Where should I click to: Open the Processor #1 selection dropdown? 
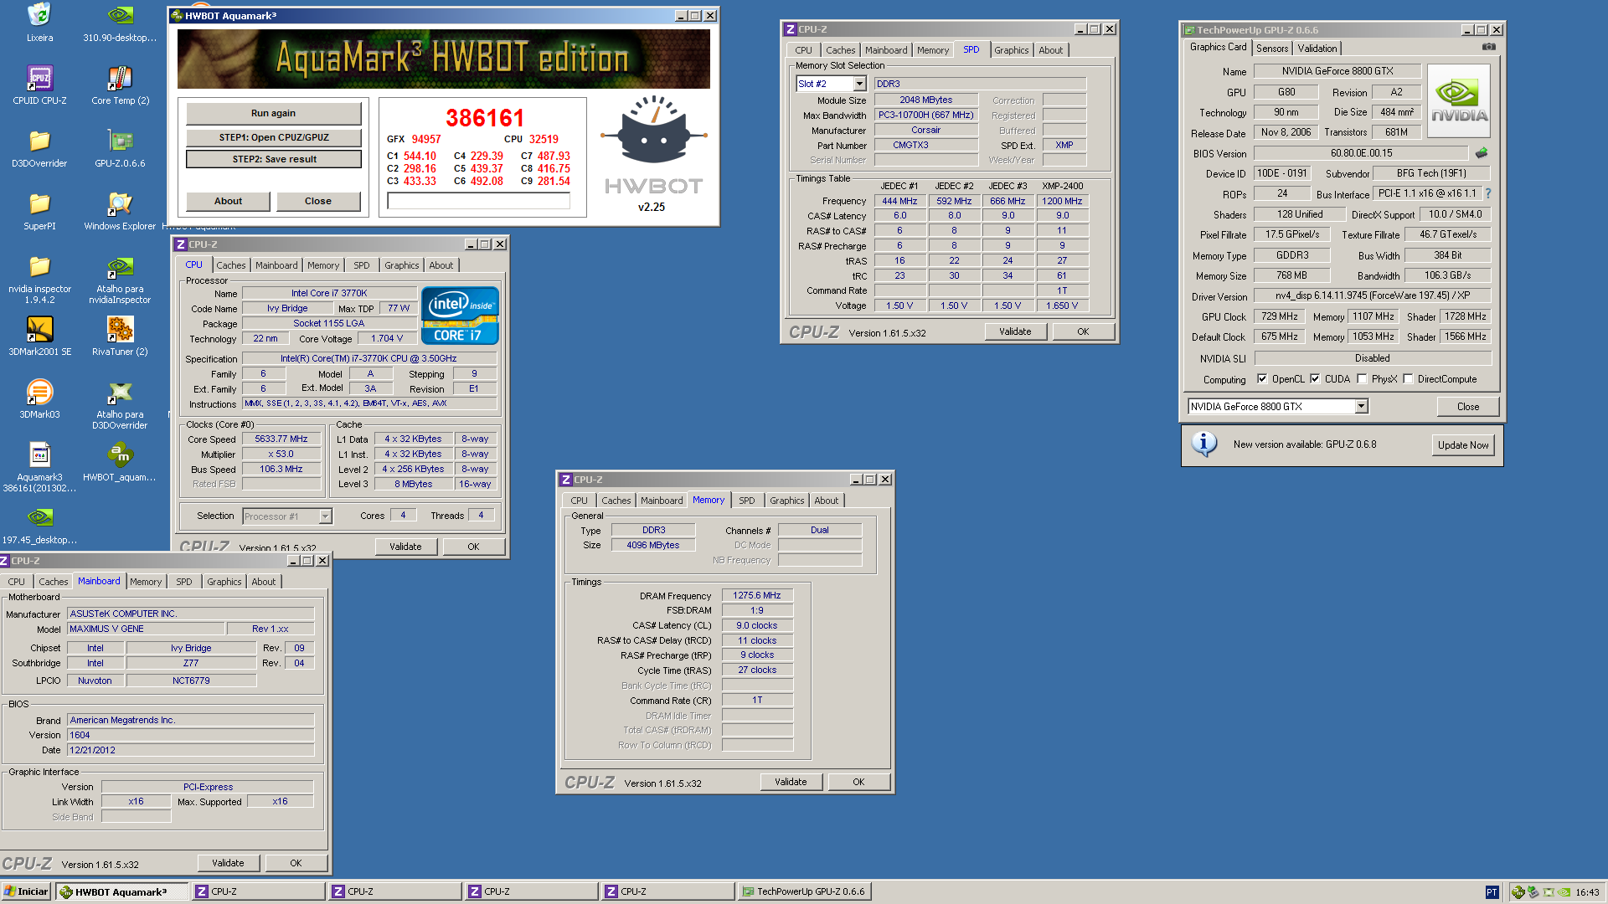[326, 516]
